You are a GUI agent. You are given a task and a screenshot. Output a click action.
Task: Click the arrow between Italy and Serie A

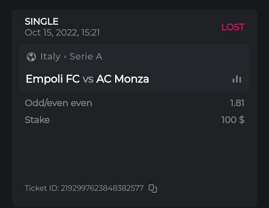click(65, 57)
